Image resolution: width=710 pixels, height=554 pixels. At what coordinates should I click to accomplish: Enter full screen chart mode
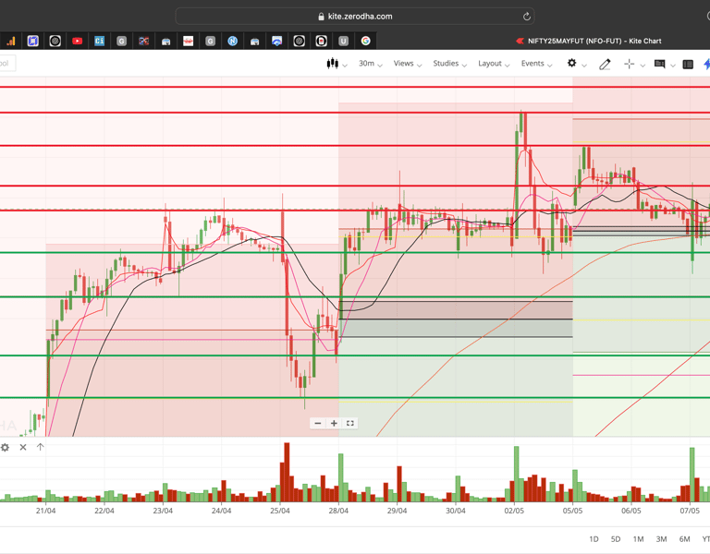(350, 423)
